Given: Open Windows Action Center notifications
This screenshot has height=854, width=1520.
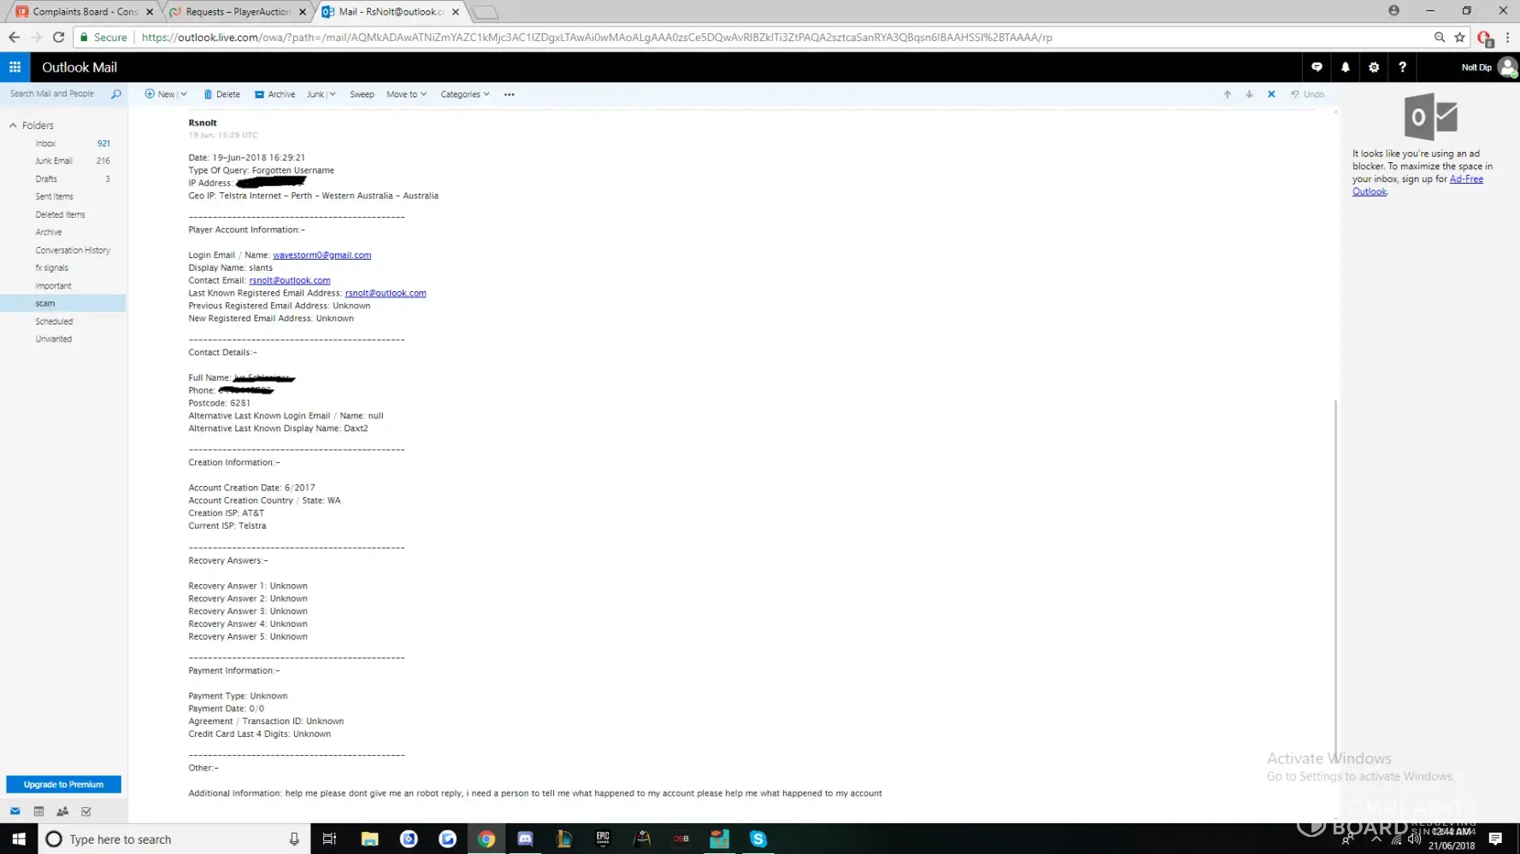Looking at the screenshot, I should click(1495, 839).
